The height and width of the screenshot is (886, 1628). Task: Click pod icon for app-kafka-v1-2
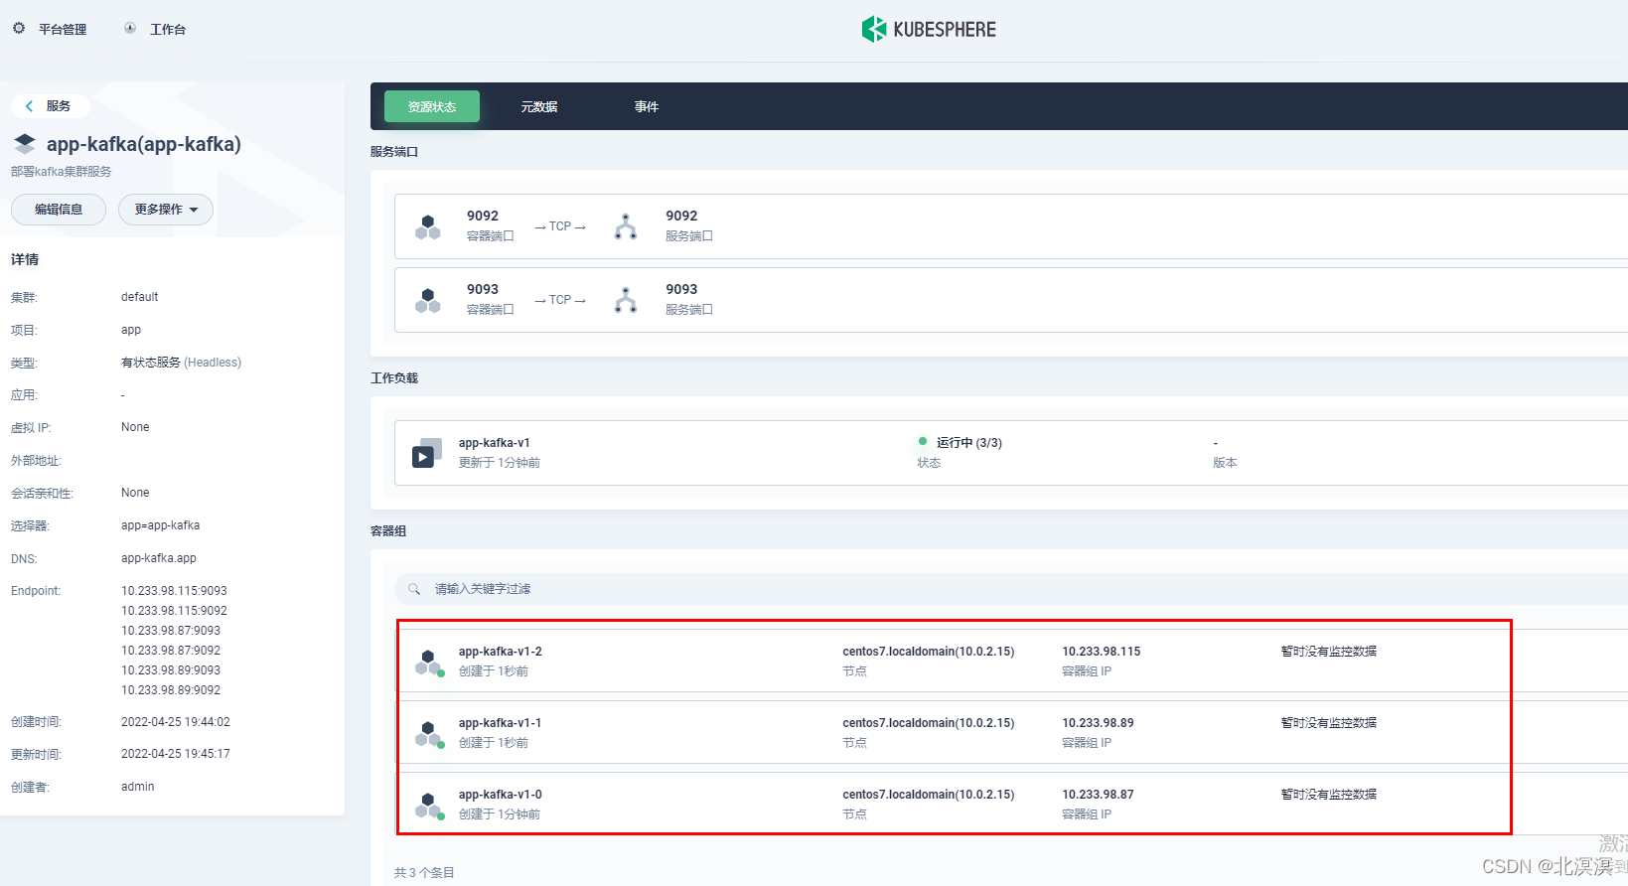click(x=429, y=663)
